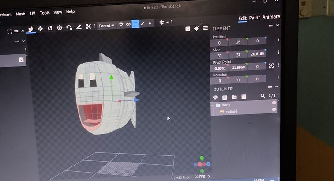
Task: Click the save icon in left panel
Action: tap(21, 60)
